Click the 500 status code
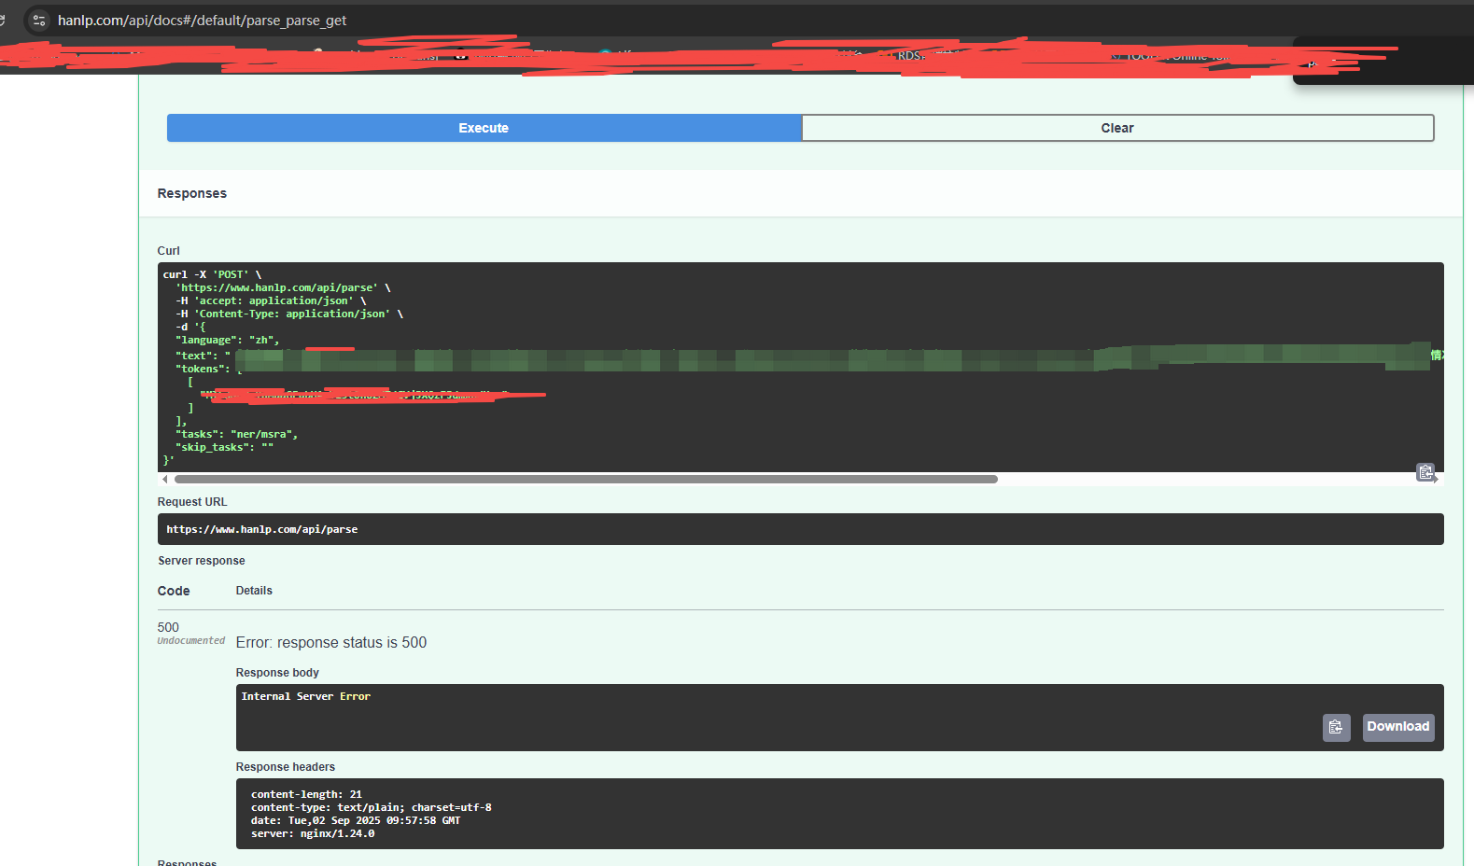This screenshot has width=1474, height=866. 168,627
